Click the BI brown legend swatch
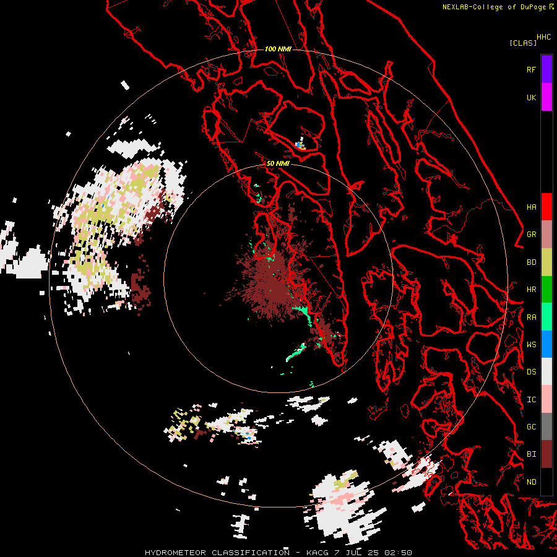 (546, 454)
